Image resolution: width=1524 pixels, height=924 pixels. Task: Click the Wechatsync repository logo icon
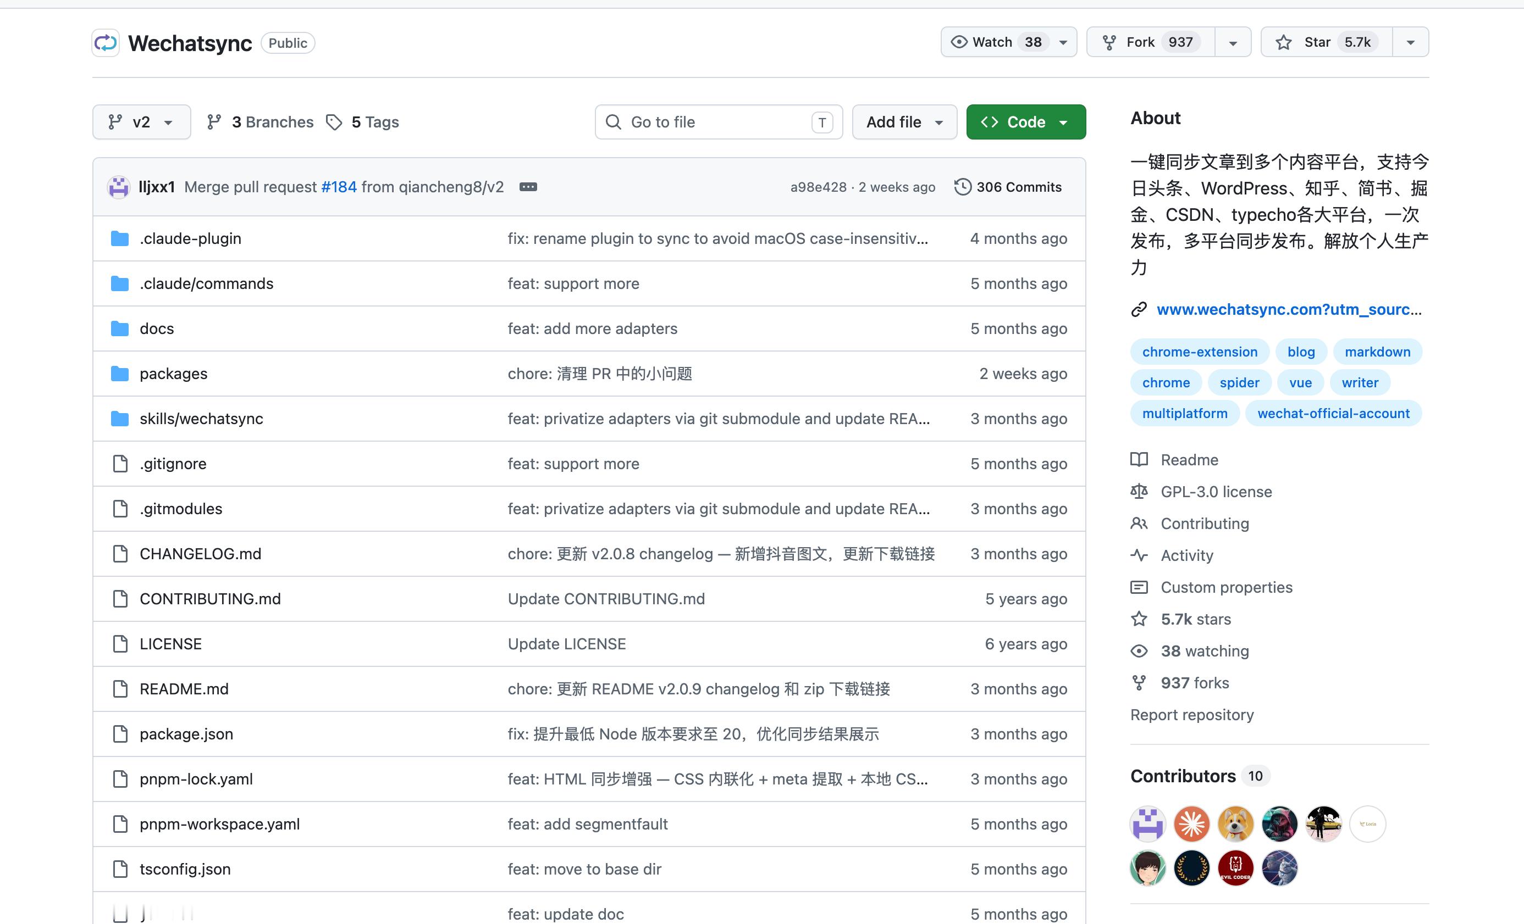pyautogui.click(x=106, y=43)
